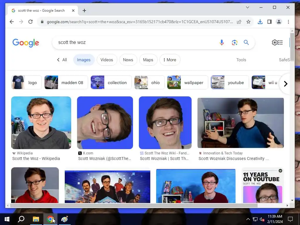Open Chrome downloads via the download icon

260,22
